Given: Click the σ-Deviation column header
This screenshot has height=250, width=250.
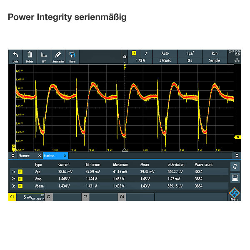Looking at the screenshot, I should 176,165.
